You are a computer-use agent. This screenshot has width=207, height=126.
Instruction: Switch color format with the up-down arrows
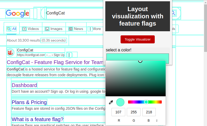(x=157, y=121)
